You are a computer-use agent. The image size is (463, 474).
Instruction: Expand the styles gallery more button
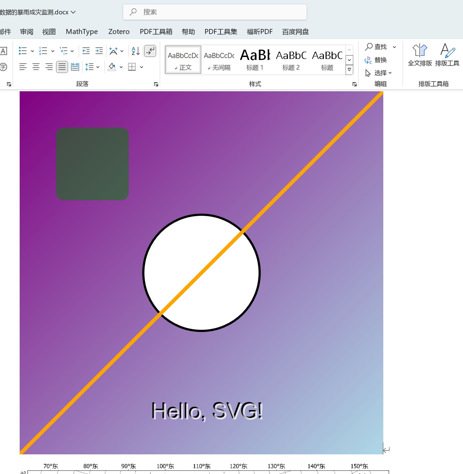(x=349, y=70)
